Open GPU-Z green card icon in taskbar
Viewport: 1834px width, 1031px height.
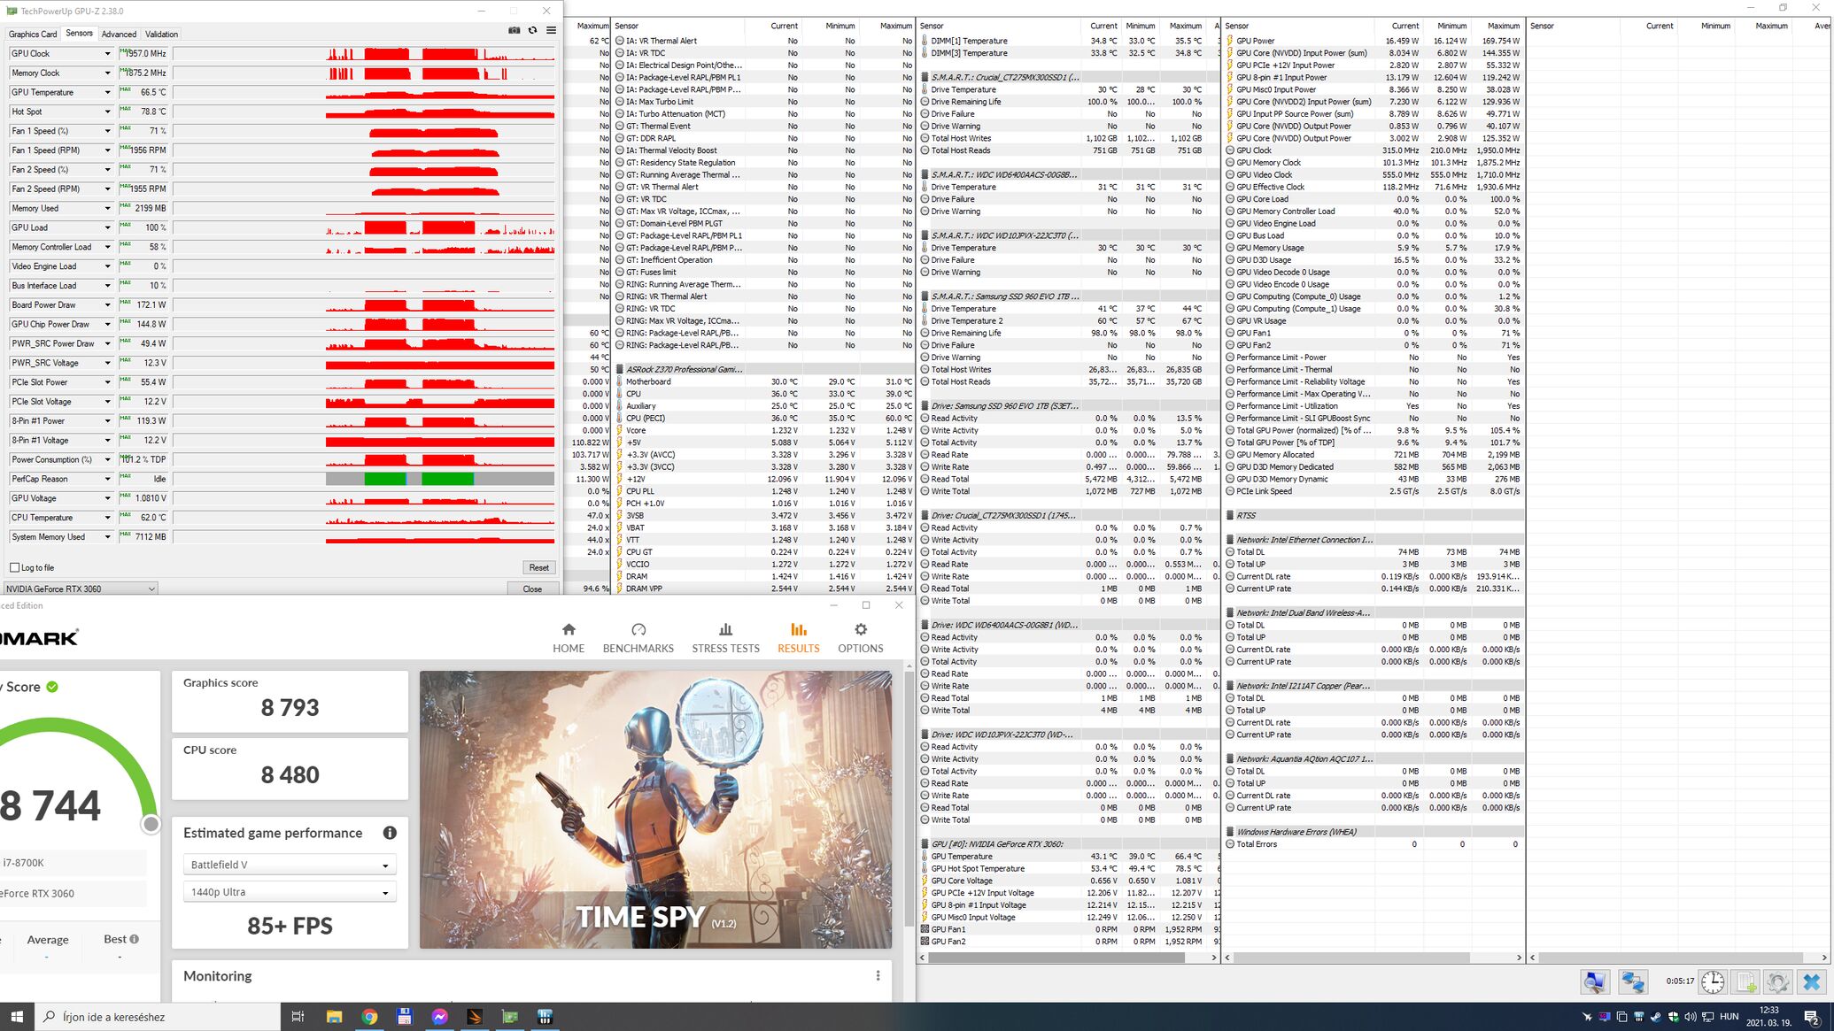pyautogui.click(x=510, y=1017)
